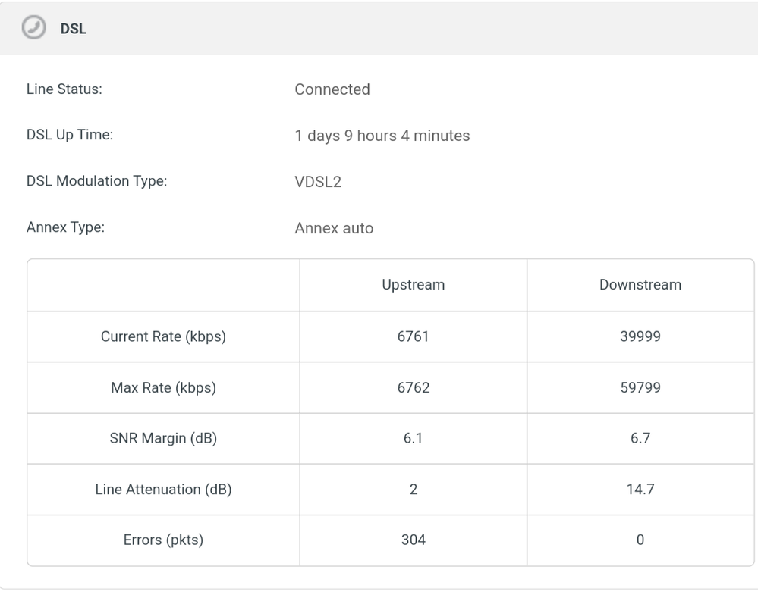
Task: Click the Annex auto value
Action: 334,228
